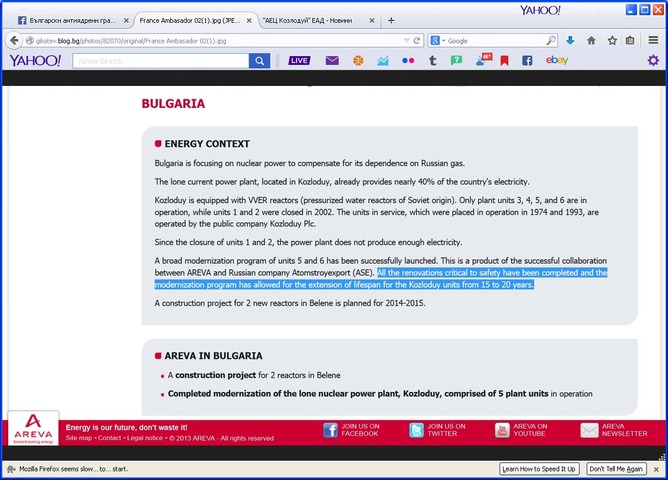Switch to the Facebook Български антиядрени tab

pyautogui.click(x=67, y=20)
